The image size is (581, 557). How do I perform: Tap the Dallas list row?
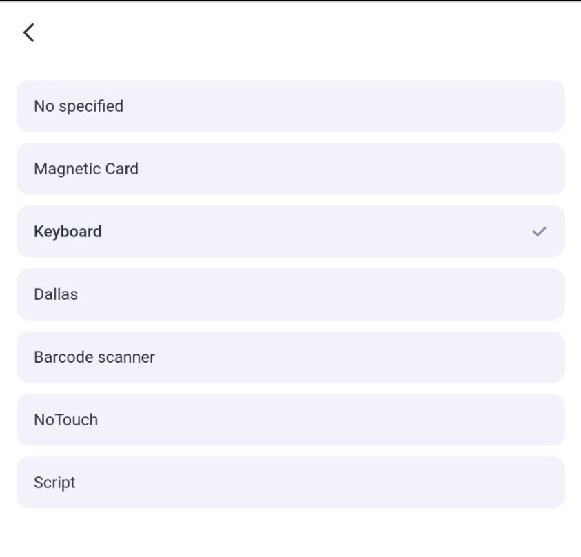pos(291,294)
